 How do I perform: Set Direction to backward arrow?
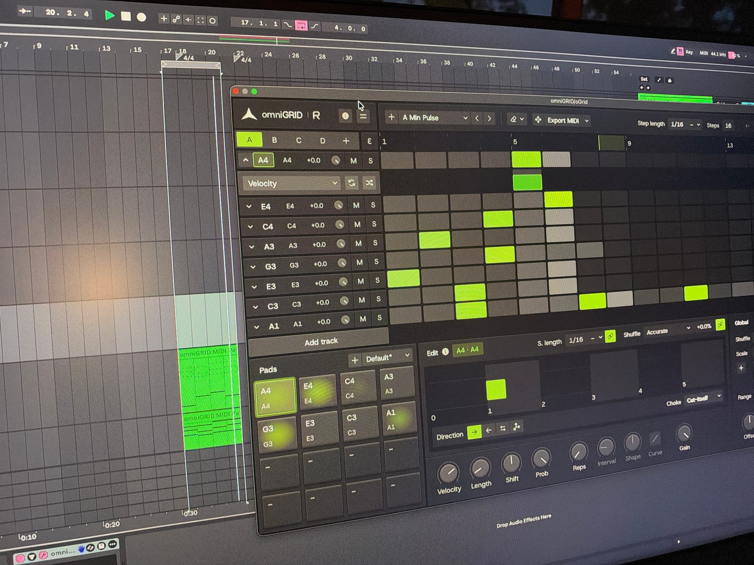(x=489, y=430)
